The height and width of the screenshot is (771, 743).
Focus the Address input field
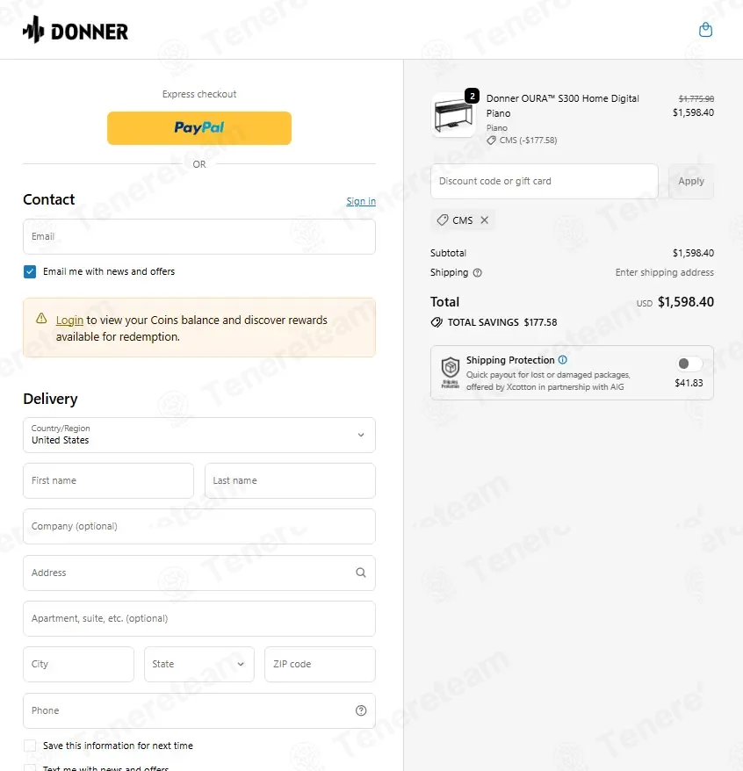[x=199, y=573]
